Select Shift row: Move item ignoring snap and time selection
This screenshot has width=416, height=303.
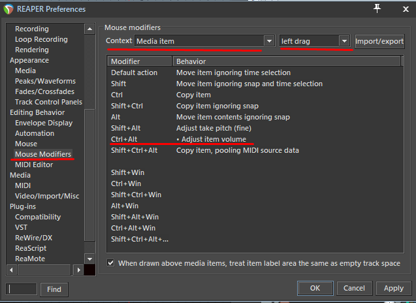point(255,84)
